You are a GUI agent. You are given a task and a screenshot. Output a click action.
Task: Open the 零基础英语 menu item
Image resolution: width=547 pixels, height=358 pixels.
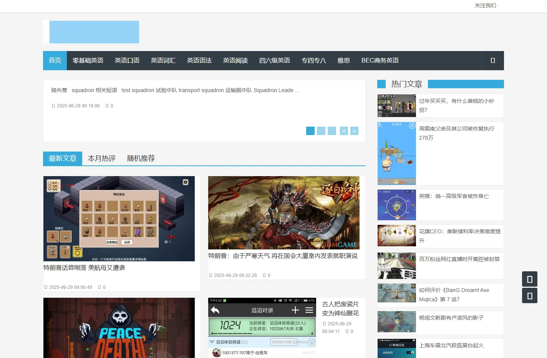[88, 61]
